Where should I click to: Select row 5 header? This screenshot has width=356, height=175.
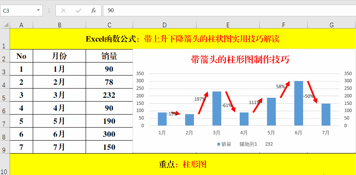[5, 95]
